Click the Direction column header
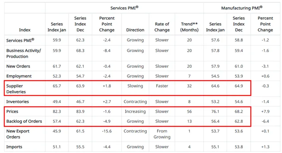 tap(135, 30)
